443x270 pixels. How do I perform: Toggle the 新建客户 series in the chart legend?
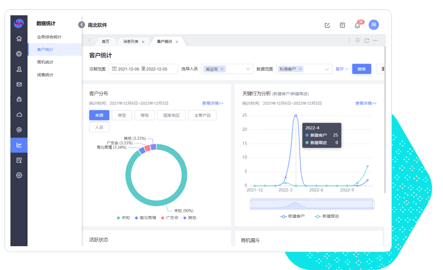(293, 216)
